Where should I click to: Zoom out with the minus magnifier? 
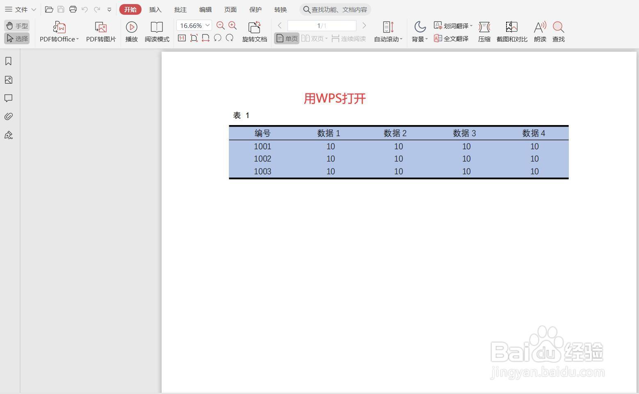[x=220, y=25]
